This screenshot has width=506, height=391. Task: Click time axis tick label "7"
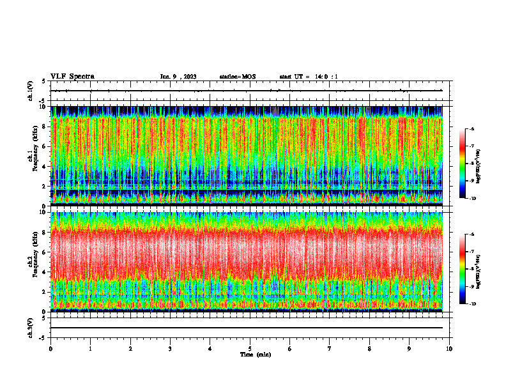coord(330,349)
